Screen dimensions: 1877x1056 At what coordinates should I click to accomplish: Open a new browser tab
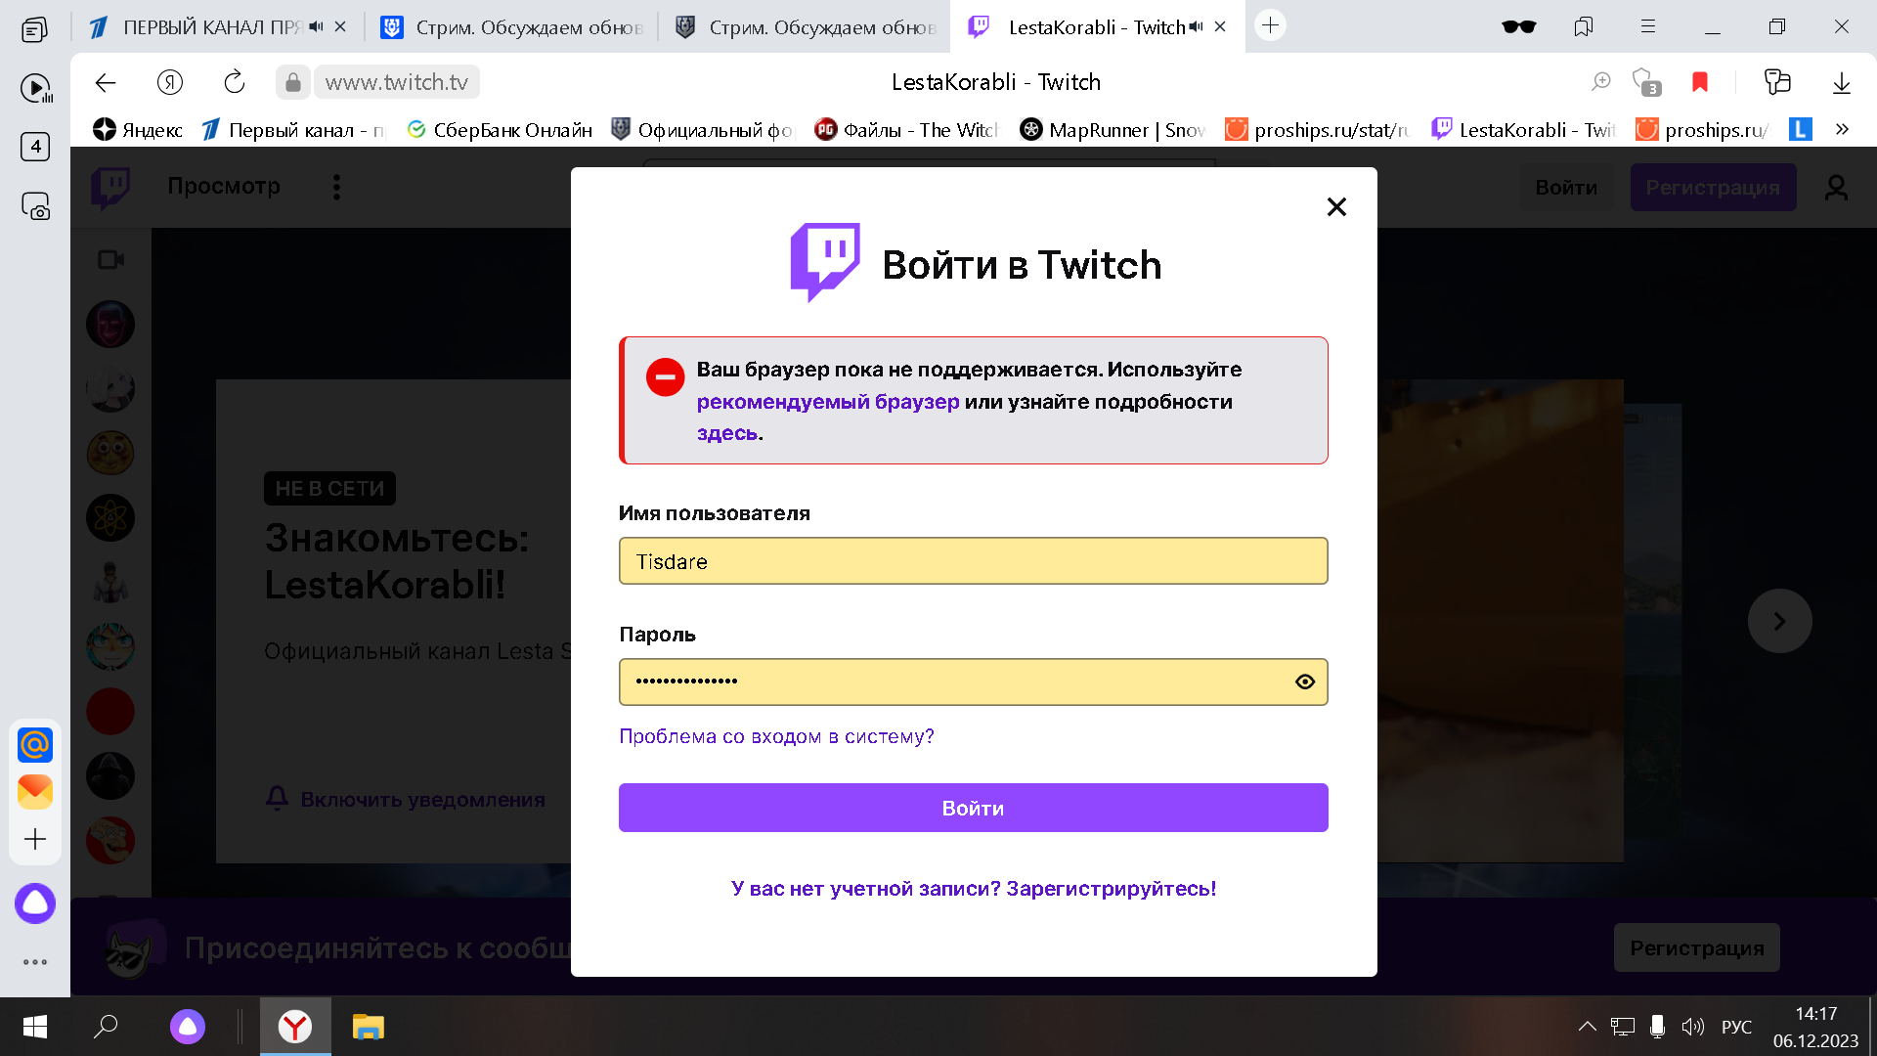[1270, 25]
